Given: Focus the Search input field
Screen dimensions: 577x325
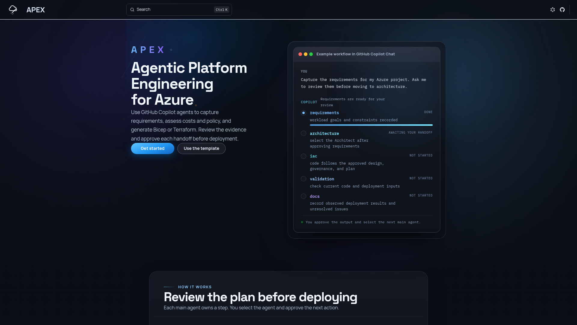Looking at the screenshot, I should point(179,10).
